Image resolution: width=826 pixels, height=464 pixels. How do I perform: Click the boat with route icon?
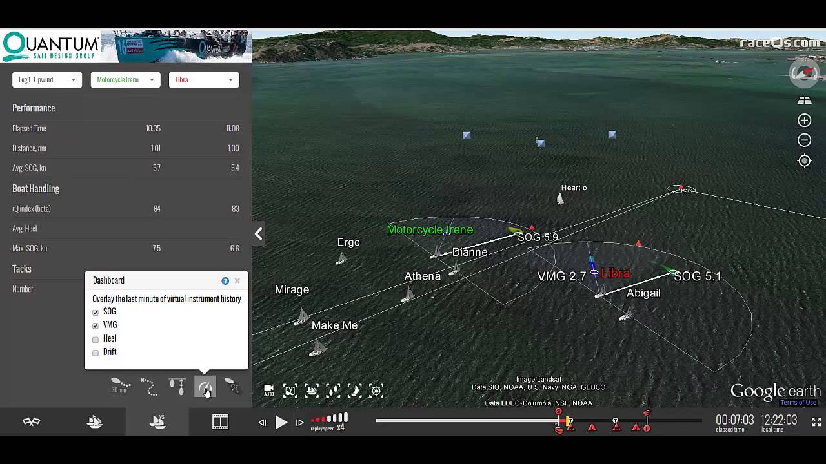point(232,386)
